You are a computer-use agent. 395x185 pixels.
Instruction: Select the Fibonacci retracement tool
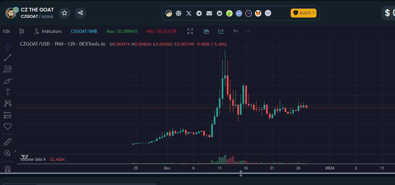click(8, 69)
